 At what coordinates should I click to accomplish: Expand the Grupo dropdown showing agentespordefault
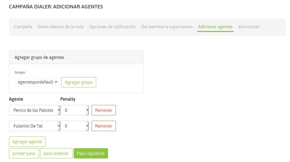(37, 82)
